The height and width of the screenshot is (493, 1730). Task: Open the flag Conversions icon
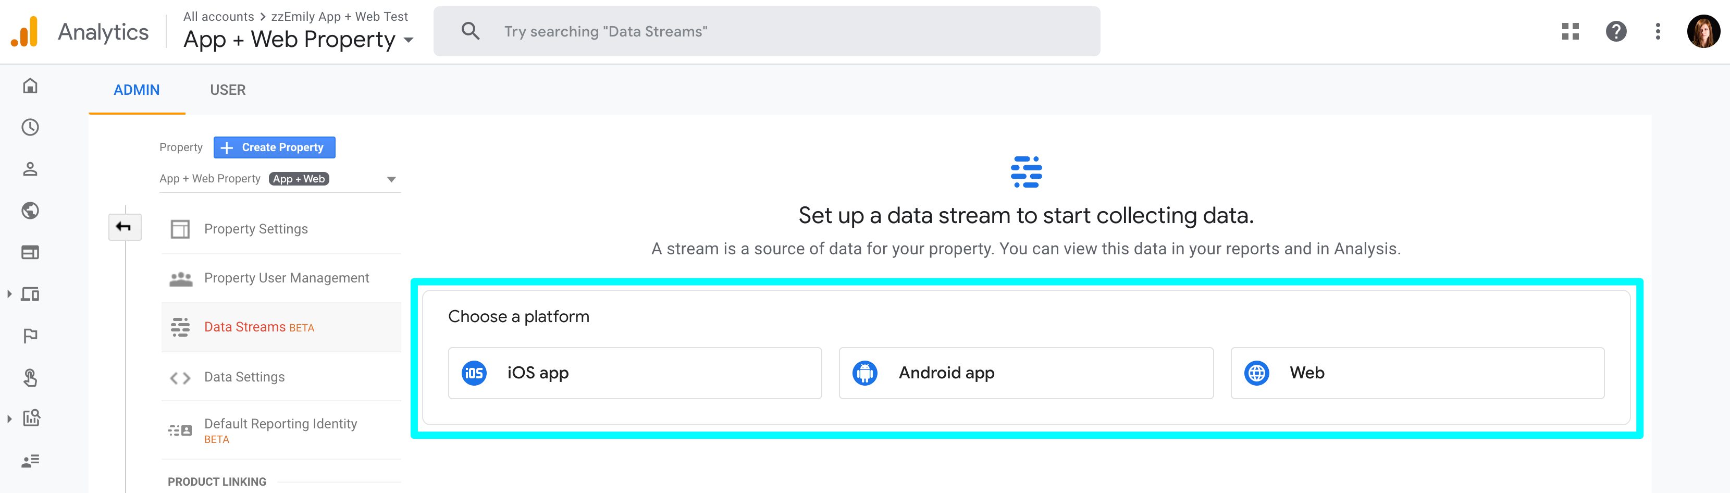pos(30,336)
